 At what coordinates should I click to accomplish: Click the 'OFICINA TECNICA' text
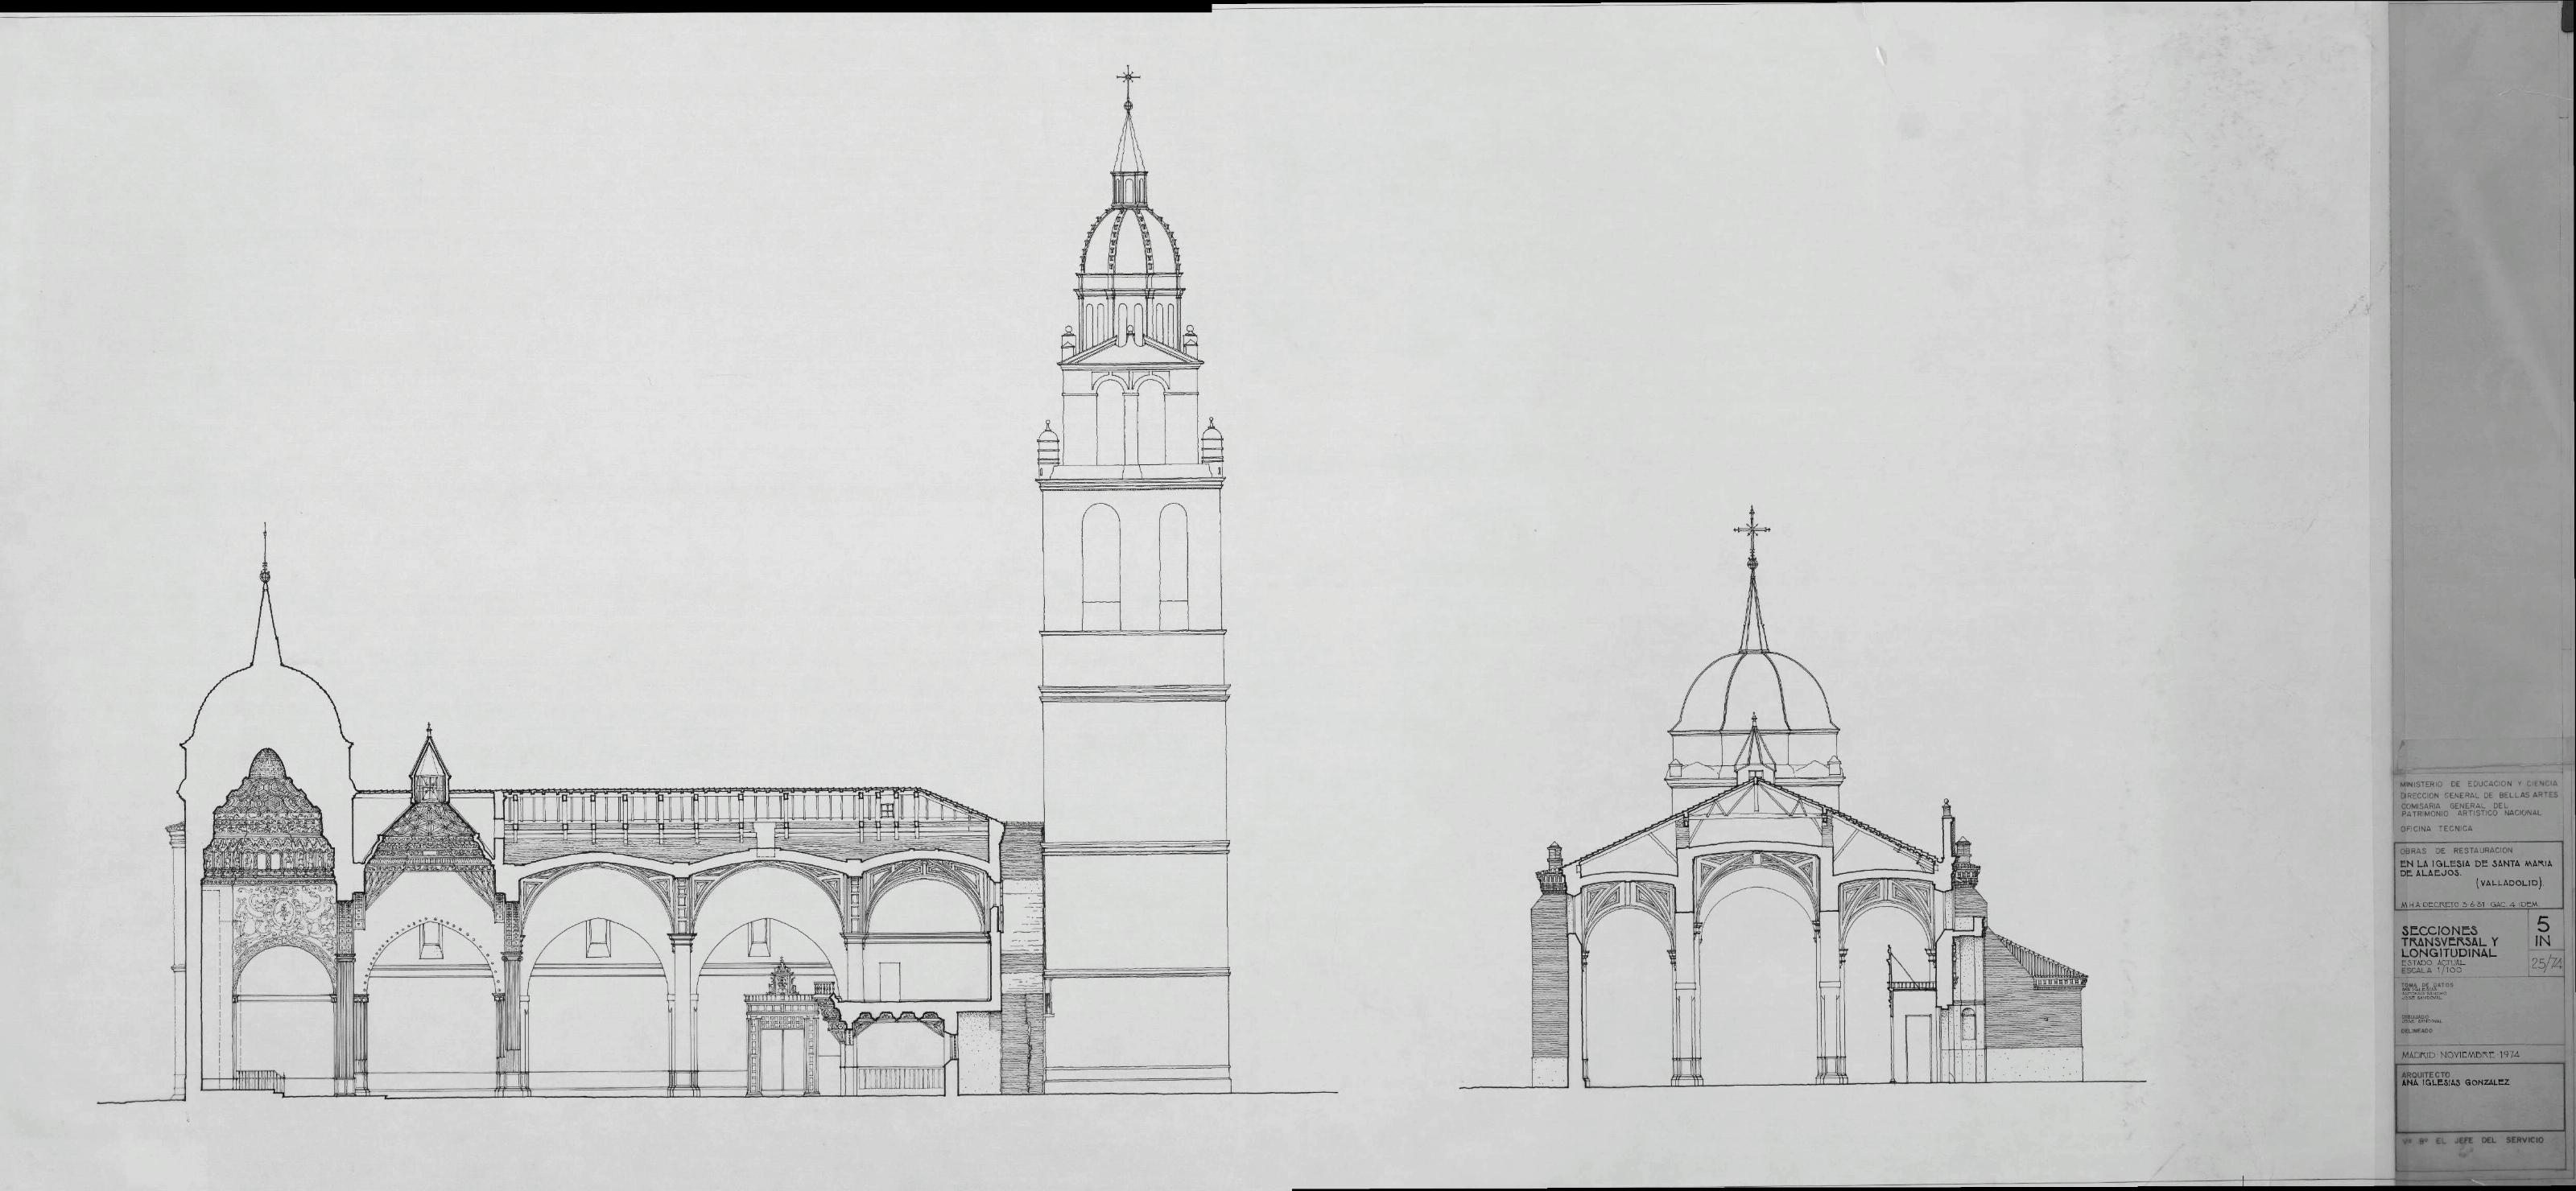[x=2435, y=829]
